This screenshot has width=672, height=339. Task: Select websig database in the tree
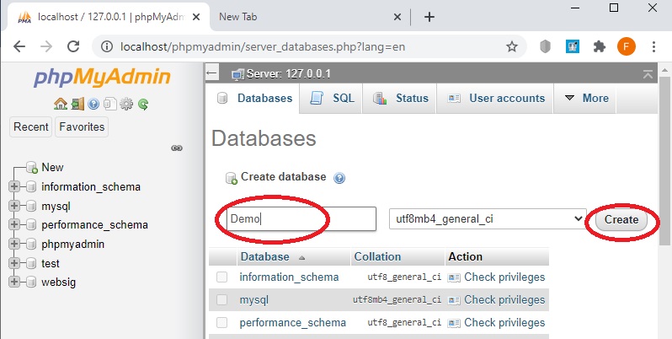click(59, 282)
